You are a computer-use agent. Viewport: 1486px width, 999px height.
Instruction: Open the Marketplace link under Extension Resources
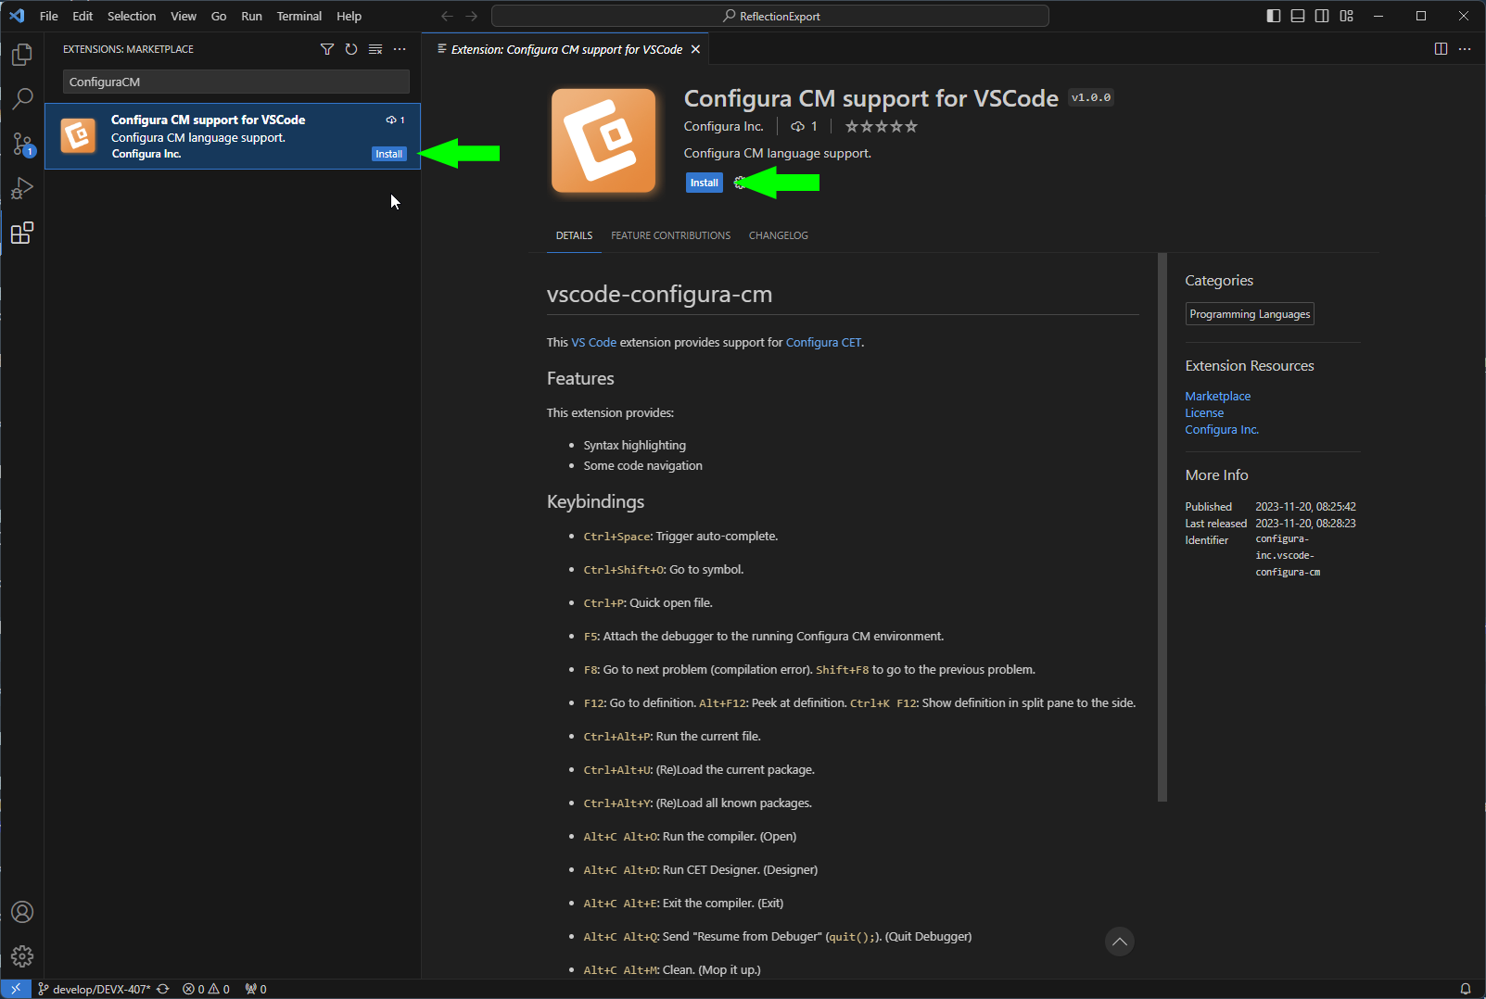[1217, 396]
